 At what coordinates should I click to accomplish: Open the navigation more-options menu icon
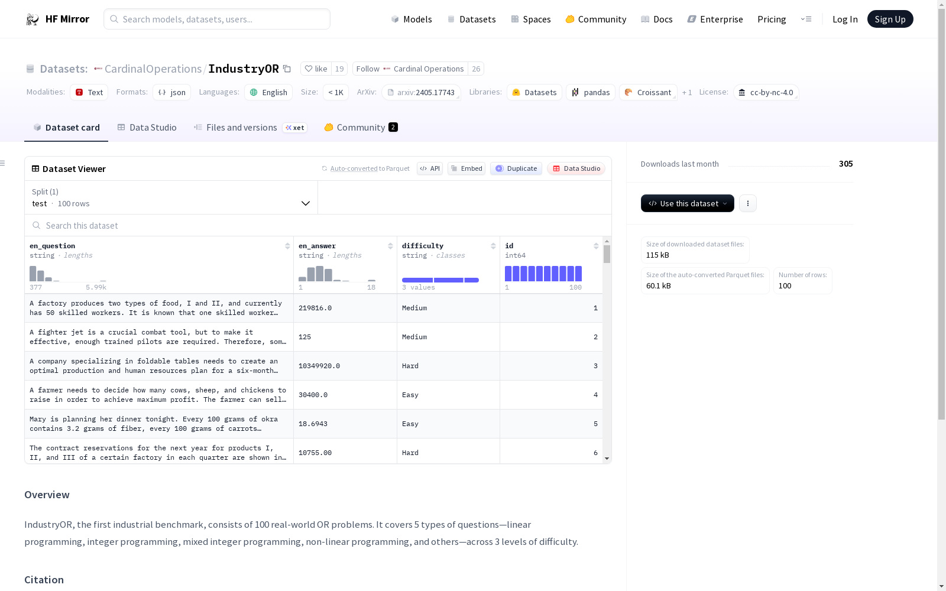(x=806, y=19)
